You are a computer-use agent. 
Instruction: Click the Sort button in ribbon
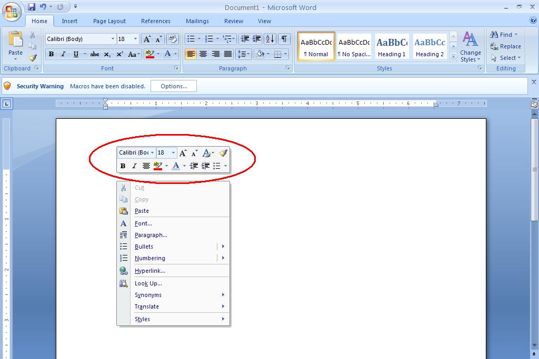(x=270, y=39)
